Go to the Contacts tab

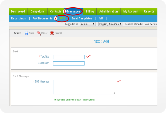point(56,11)
